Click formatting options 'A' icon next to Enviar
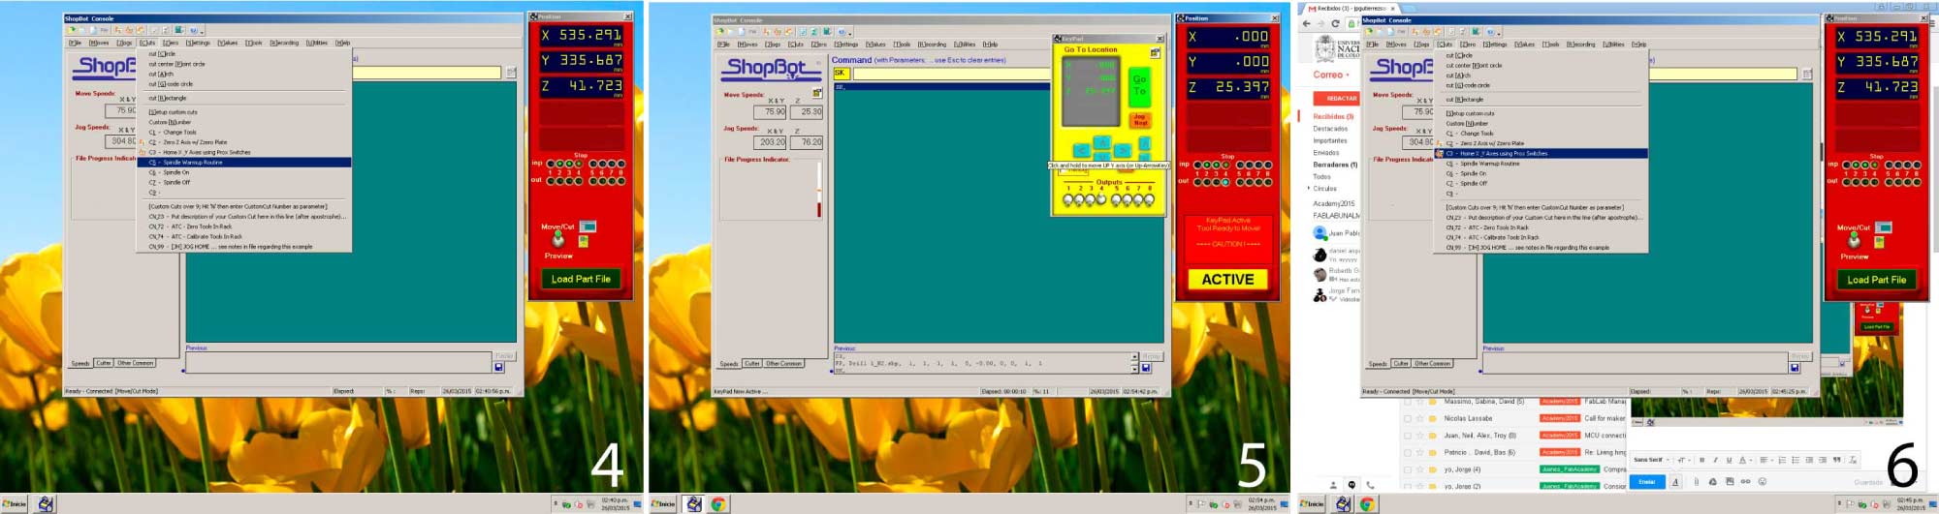 tap(1674, 481)
